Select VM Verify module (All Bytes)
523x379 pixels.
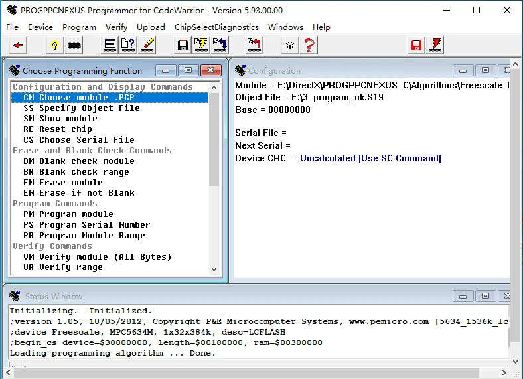tap(97, 257)
